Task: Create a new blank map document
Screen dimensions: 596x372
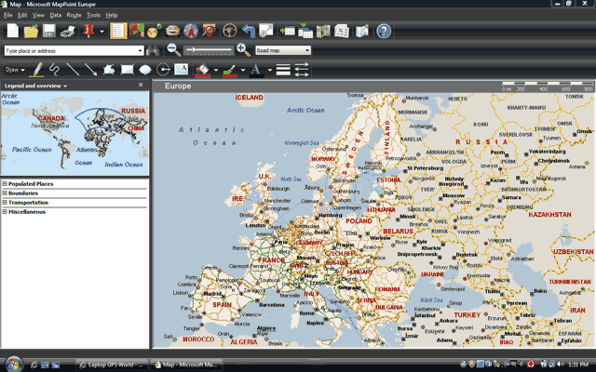Action: [x=13, y=31]
